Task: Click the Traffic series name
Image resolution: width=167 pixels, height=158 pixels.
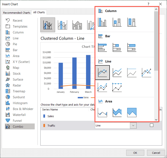Action: click(x=51, y=126)
